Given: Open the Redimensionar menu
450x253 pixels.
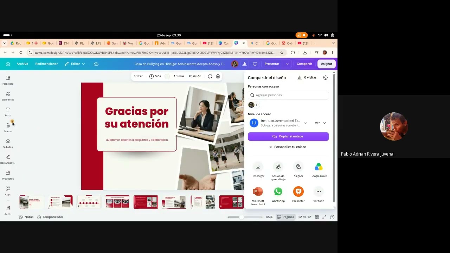Looking at the screenshot, I should (46, 64).
